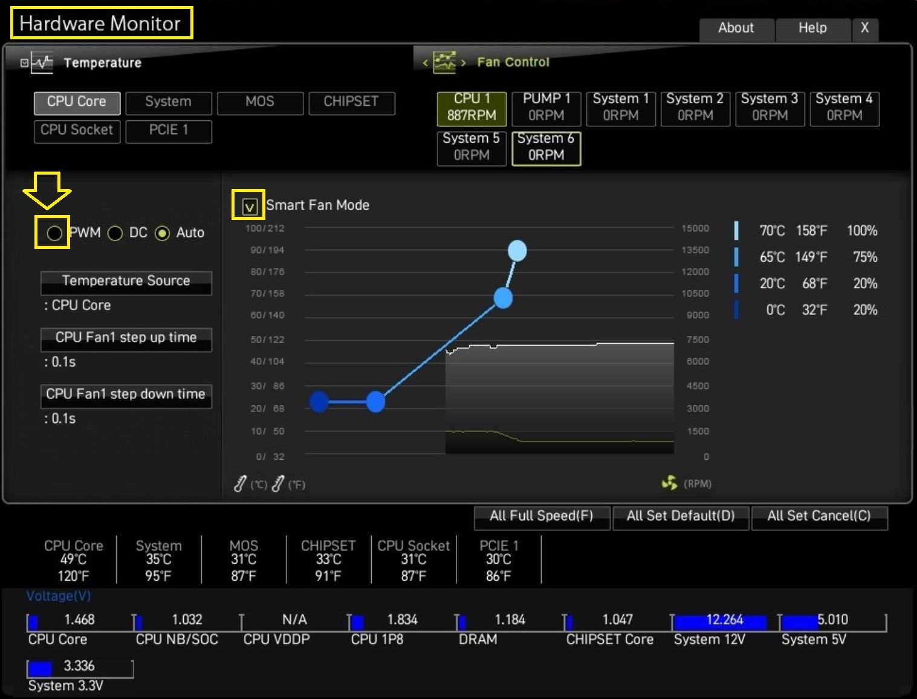Viewport: 917px width, 699px height.
Task: Click the 0°C 32°F 20% legend row
Action: (806, 311)
